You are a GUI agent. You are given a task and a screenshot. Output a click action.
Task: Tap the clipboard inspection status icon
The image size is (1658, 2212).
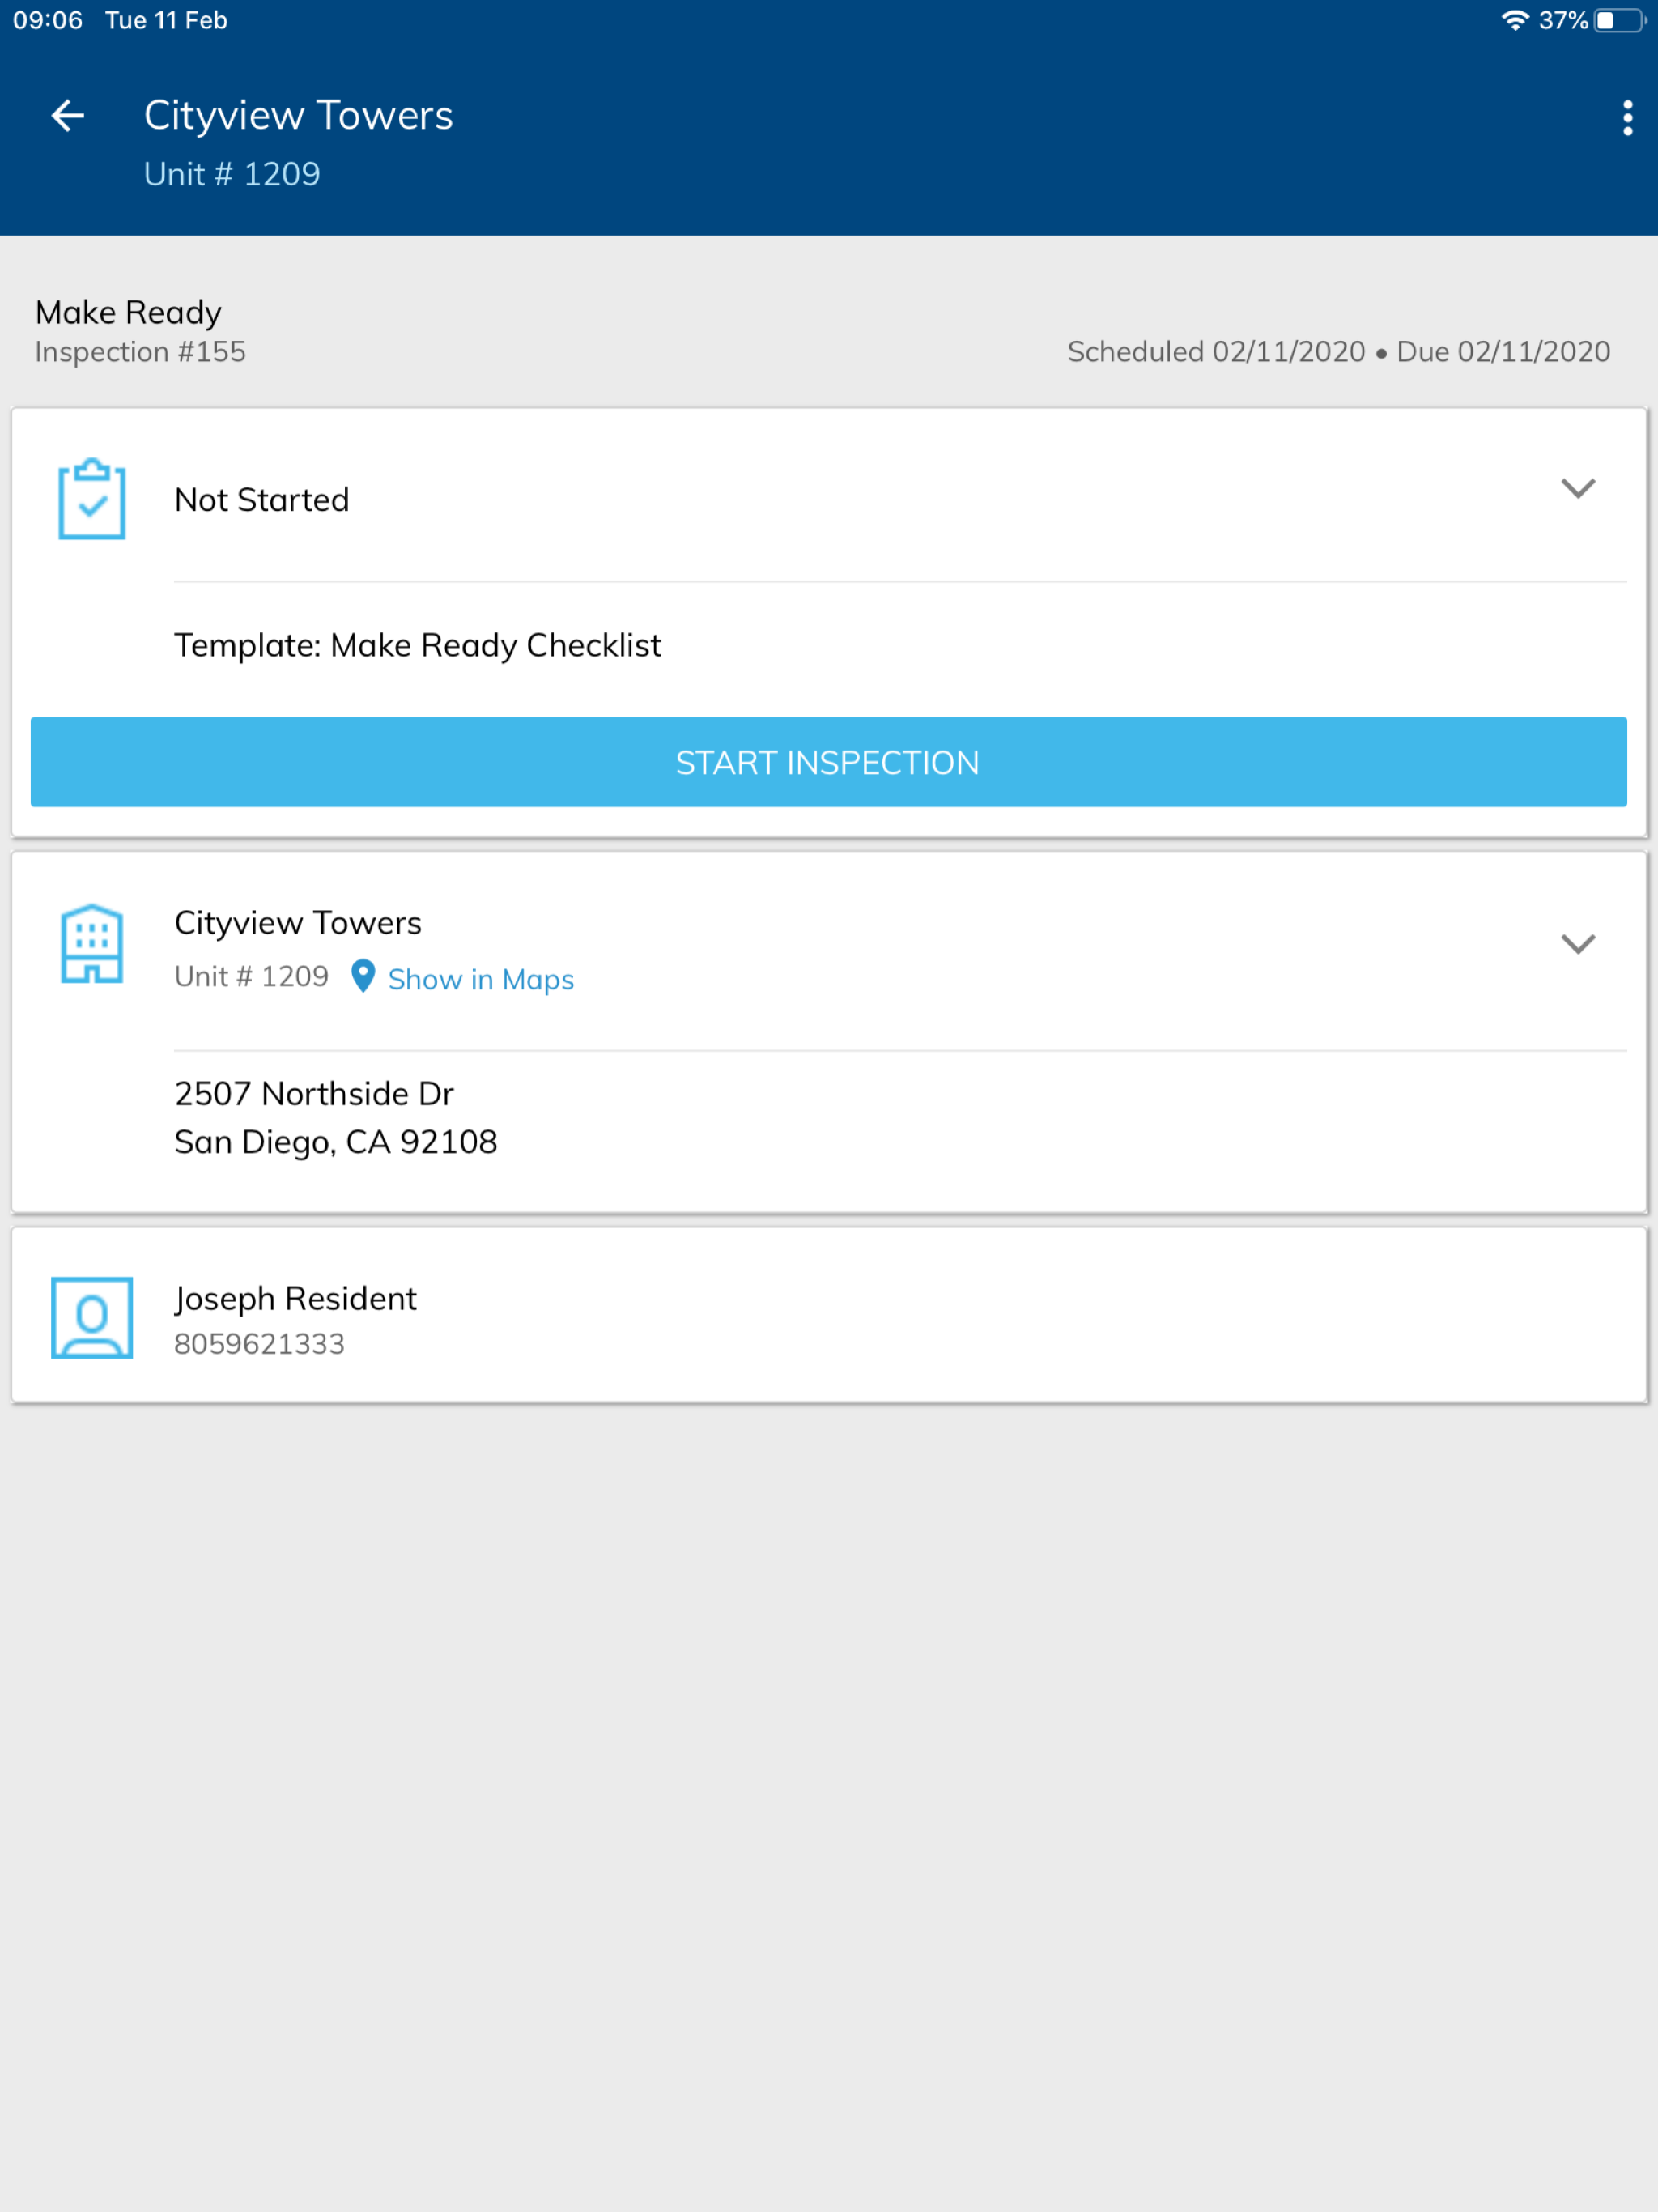[x=92, y=499]
